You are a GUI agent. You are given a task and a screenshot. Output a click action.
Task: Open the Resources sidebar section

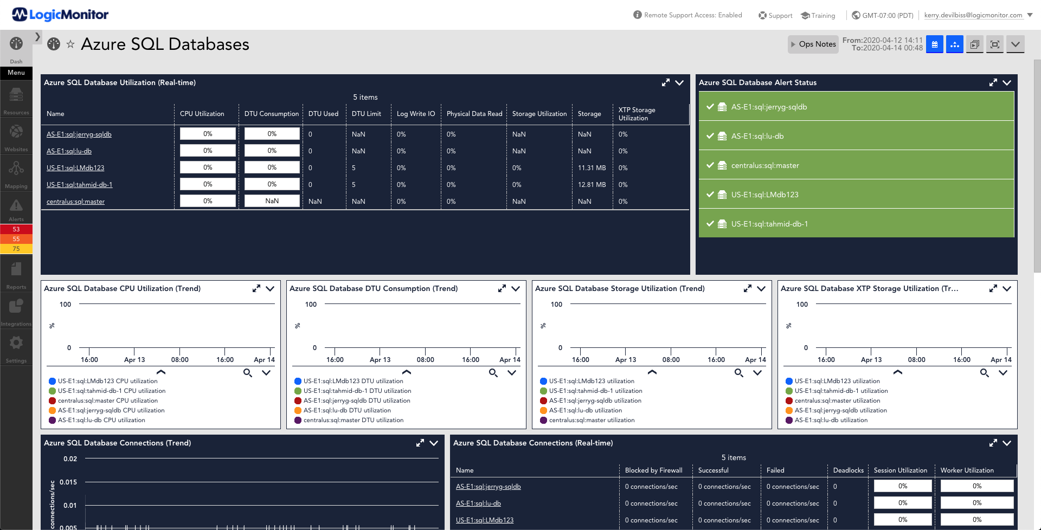16,99
